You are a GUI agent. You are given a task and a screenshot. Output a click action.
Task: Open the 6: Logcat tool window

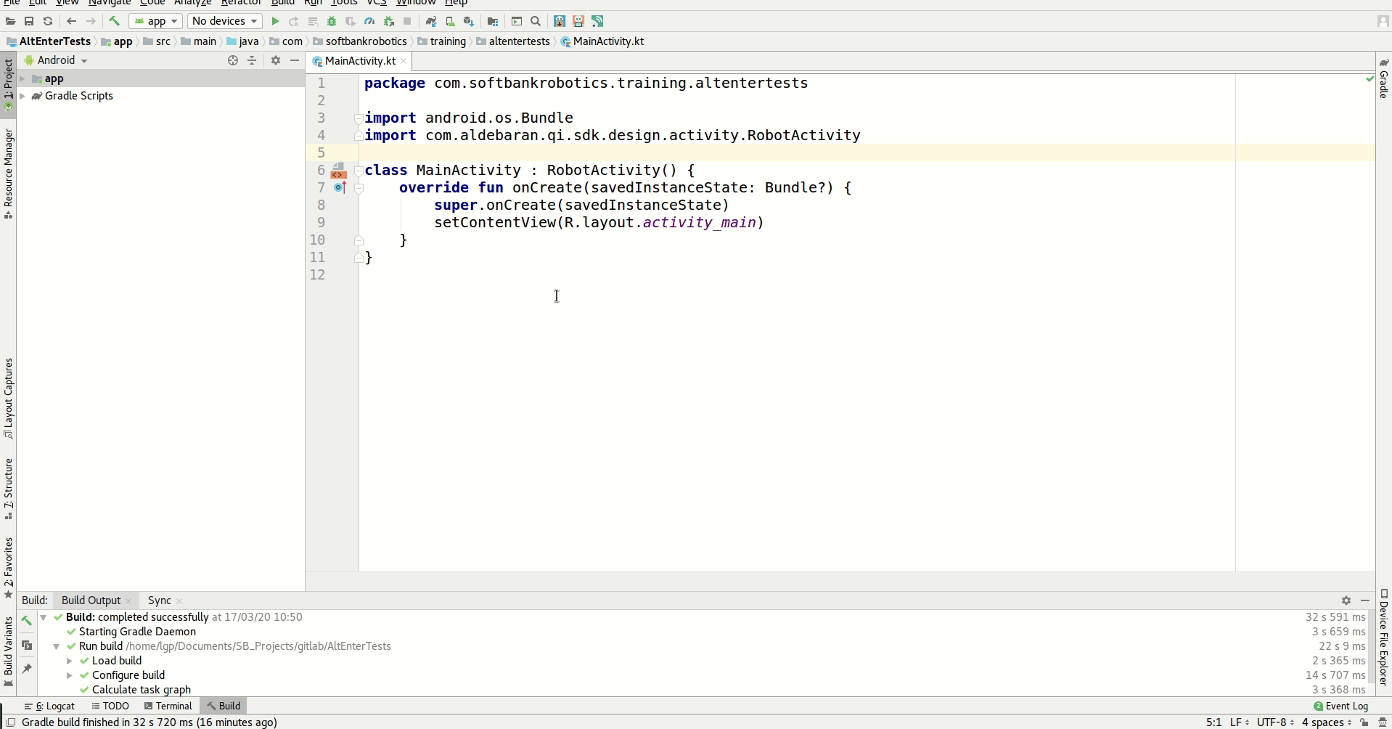(x=49, y=706)
